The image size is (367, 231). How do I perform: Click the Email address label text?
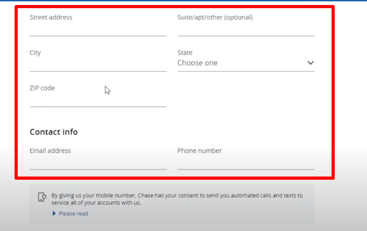pyautogui.click(x=50, y=151)
